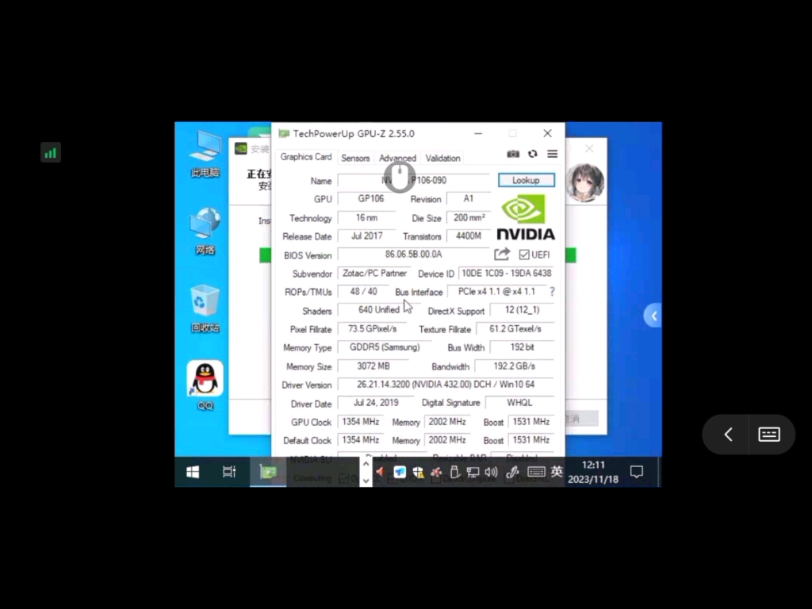This screenshot has height=609, width=812.
Task: Switch to the Validation tab
Action: [442, 158]
